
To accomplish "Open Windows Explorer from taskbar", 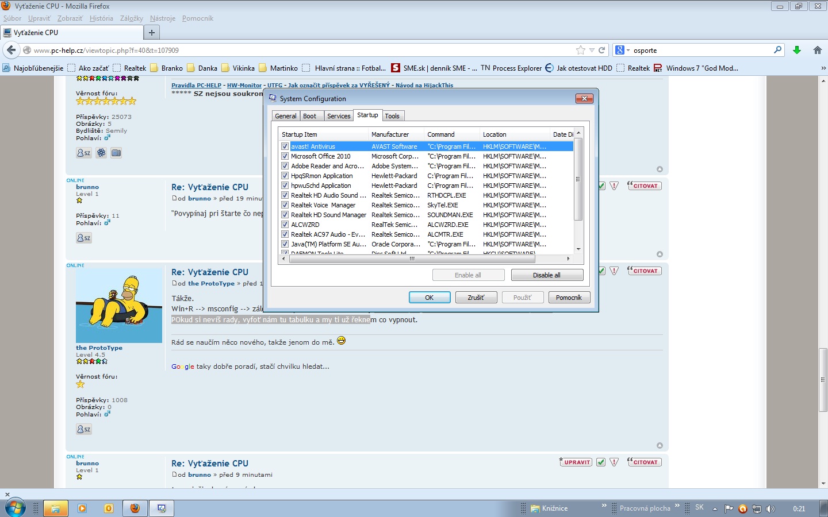I will [x=56, y=508].
